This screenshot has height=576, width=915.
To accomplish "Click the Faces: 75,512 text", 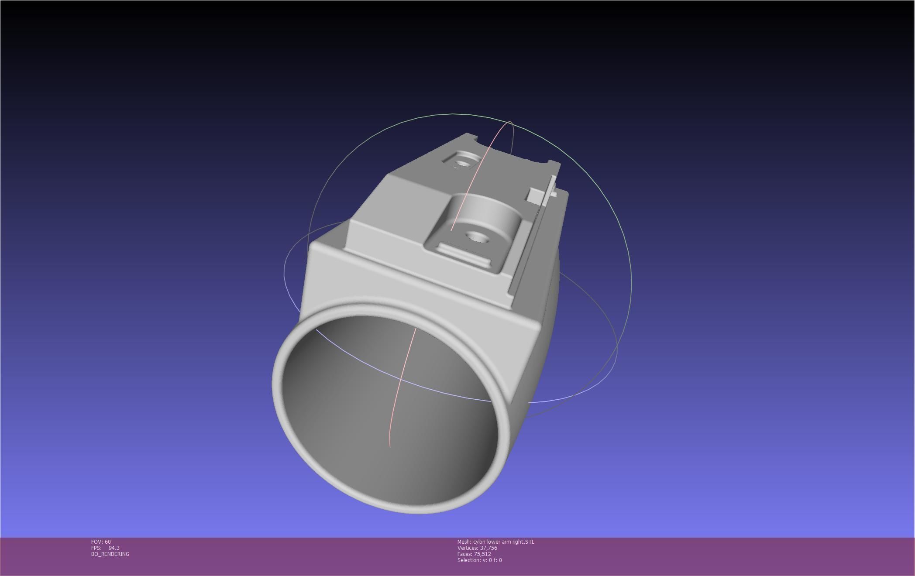I will point(474,554).
